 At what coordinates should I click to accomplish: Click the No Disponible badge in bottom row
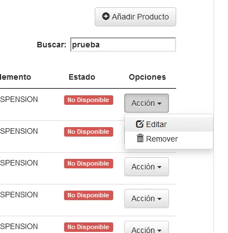tap(89, 227)
